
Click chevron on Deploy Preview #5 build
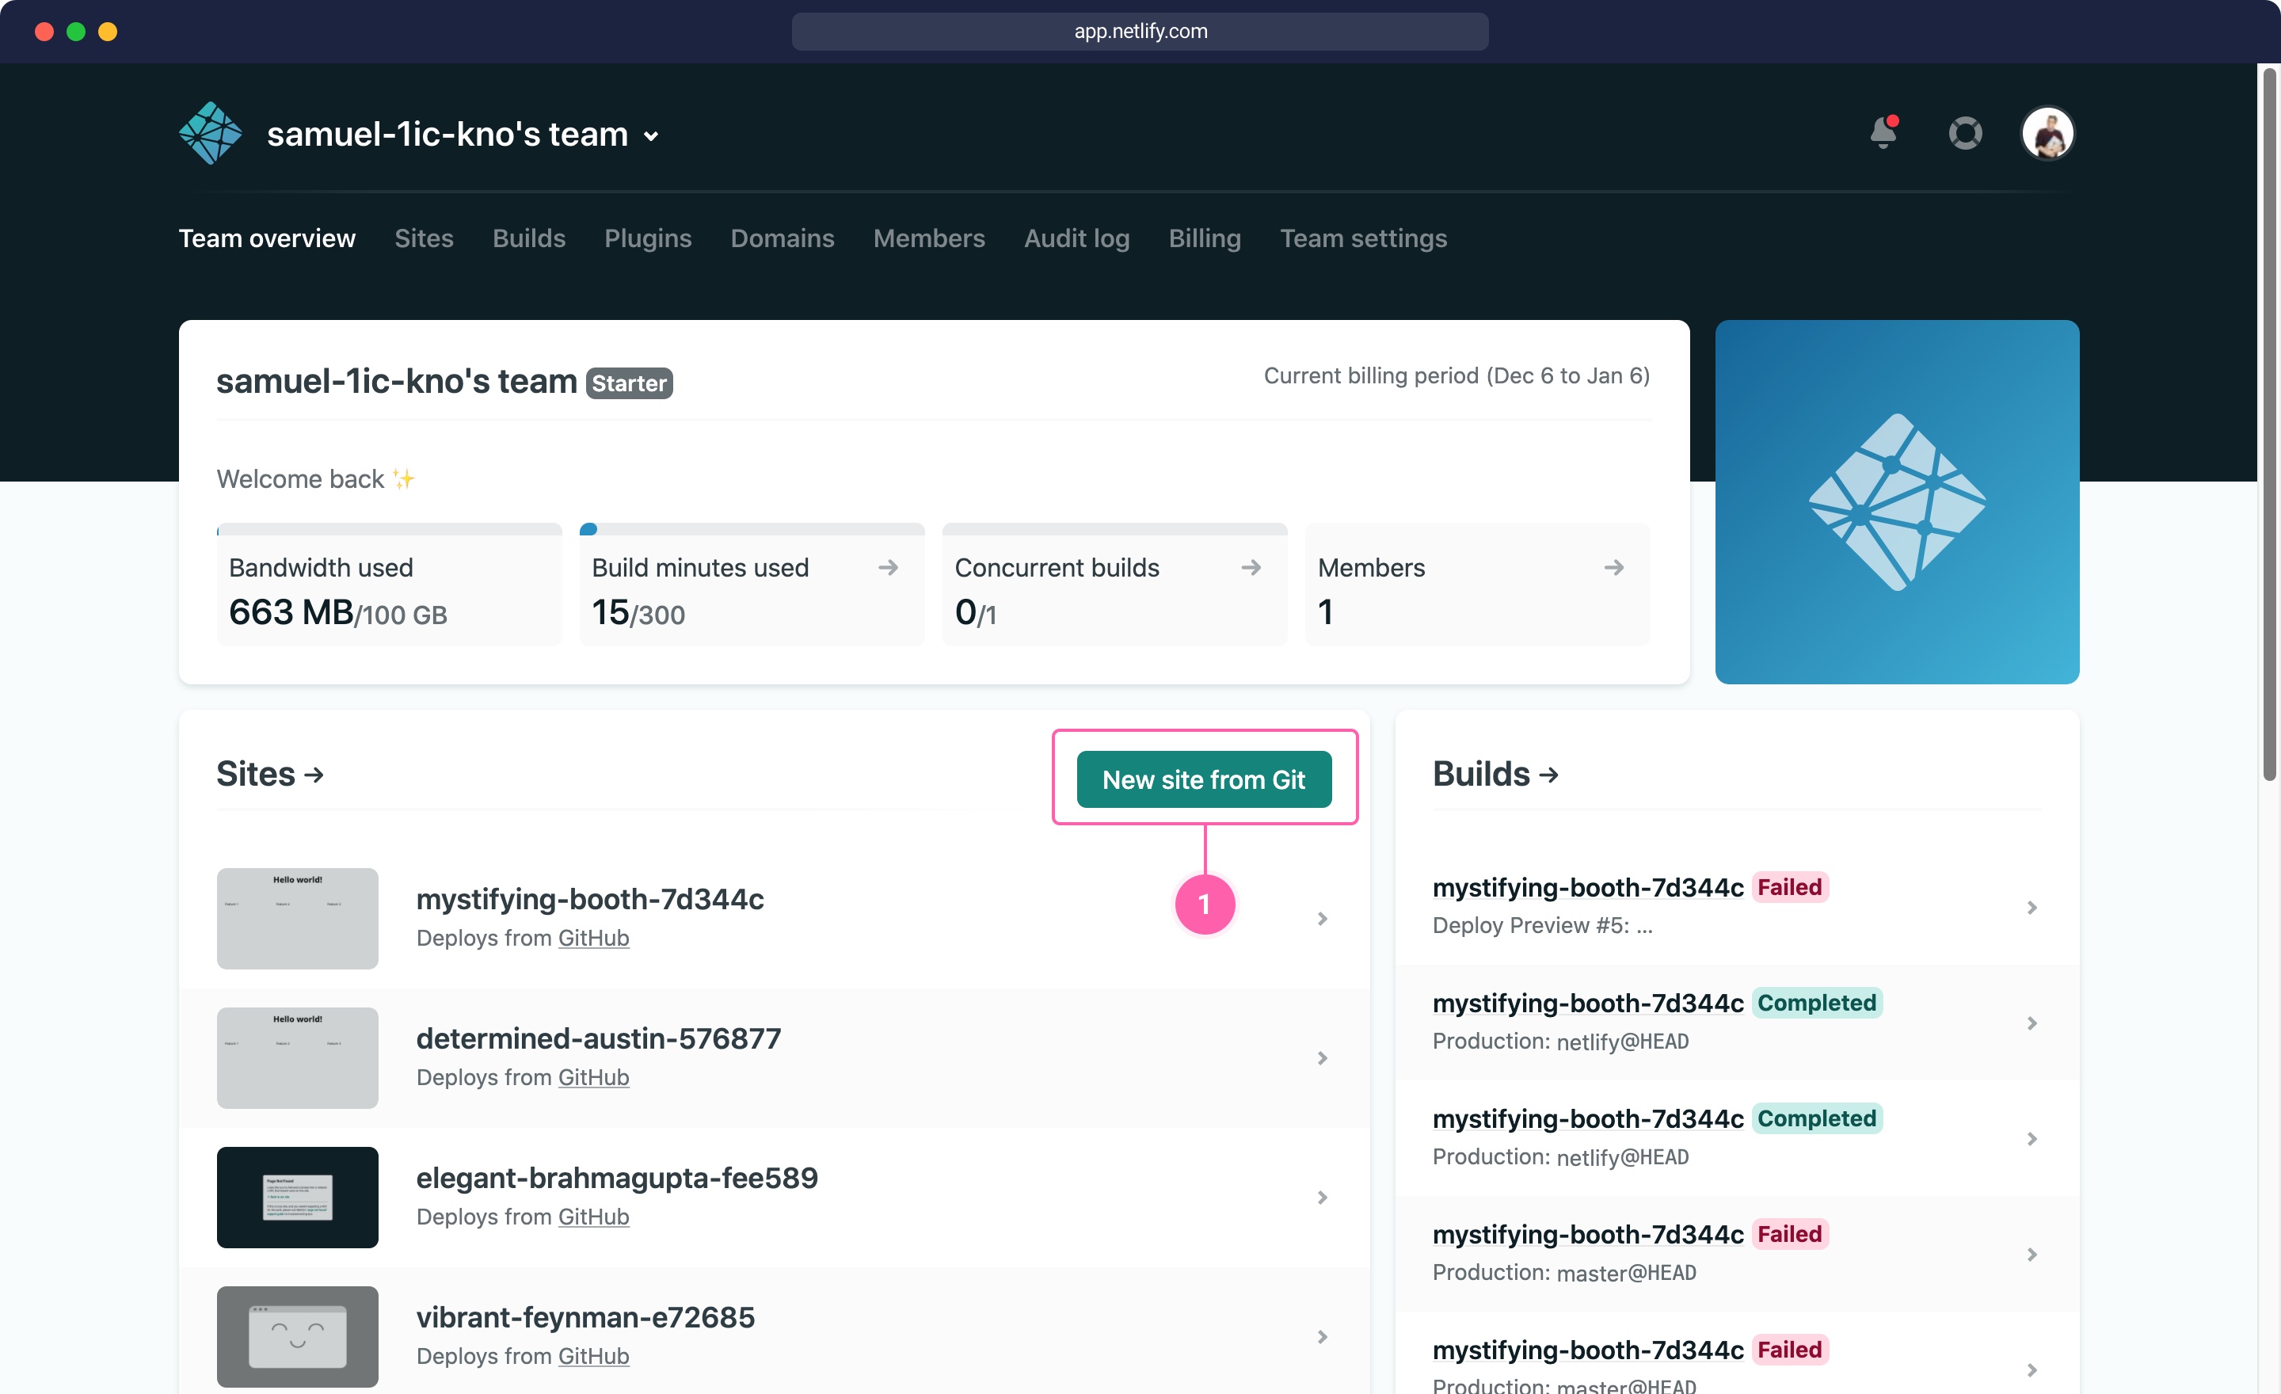tap(2032, 907)
